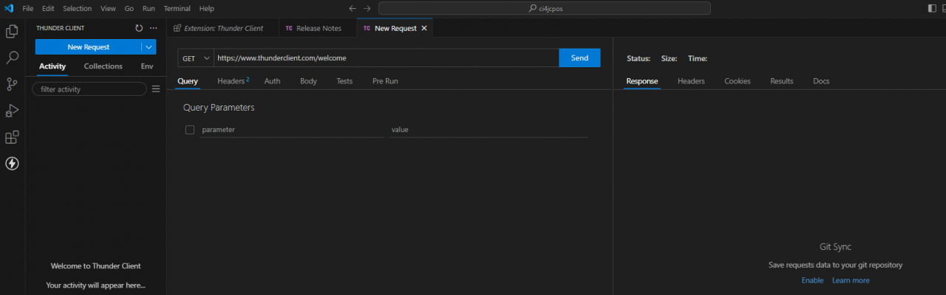Open the Run and Debug icon

pos(12,111)
